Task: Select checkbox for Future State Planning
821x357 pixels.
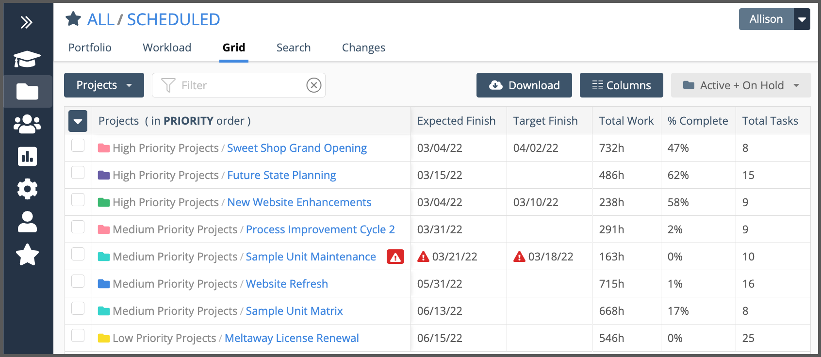Action: [x=78, y=173]
